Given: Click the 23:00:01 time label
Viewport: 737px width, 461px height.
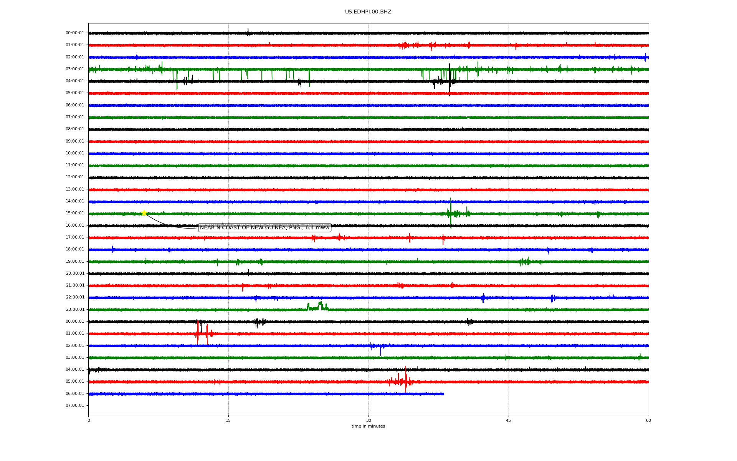Looking at the screenshot, I should click(x=75, y=309).
